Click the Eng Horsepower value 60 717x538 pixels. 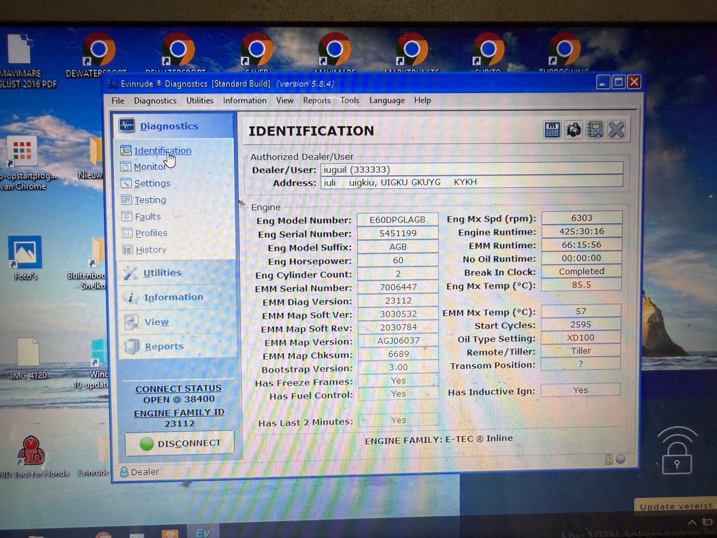click(x=398, y=260)
